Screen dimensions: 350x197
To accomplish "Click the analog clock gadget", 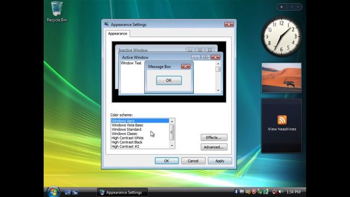I will click(x=281, y=36).
